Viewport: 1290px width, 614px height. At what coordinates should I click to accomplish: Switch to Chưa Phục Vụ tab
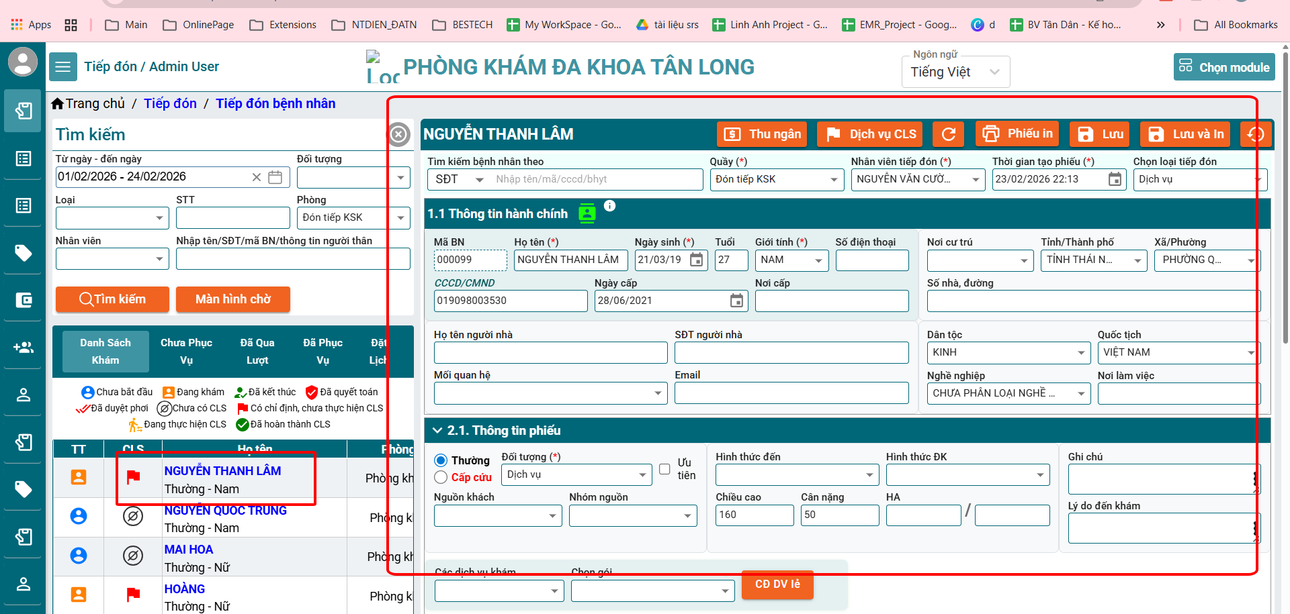[186, 352]
